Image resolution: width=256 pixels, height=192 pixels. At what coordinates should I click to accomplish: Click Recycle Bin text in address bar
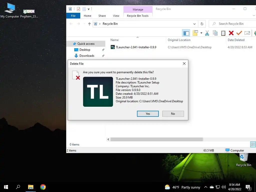pos(110,24)
